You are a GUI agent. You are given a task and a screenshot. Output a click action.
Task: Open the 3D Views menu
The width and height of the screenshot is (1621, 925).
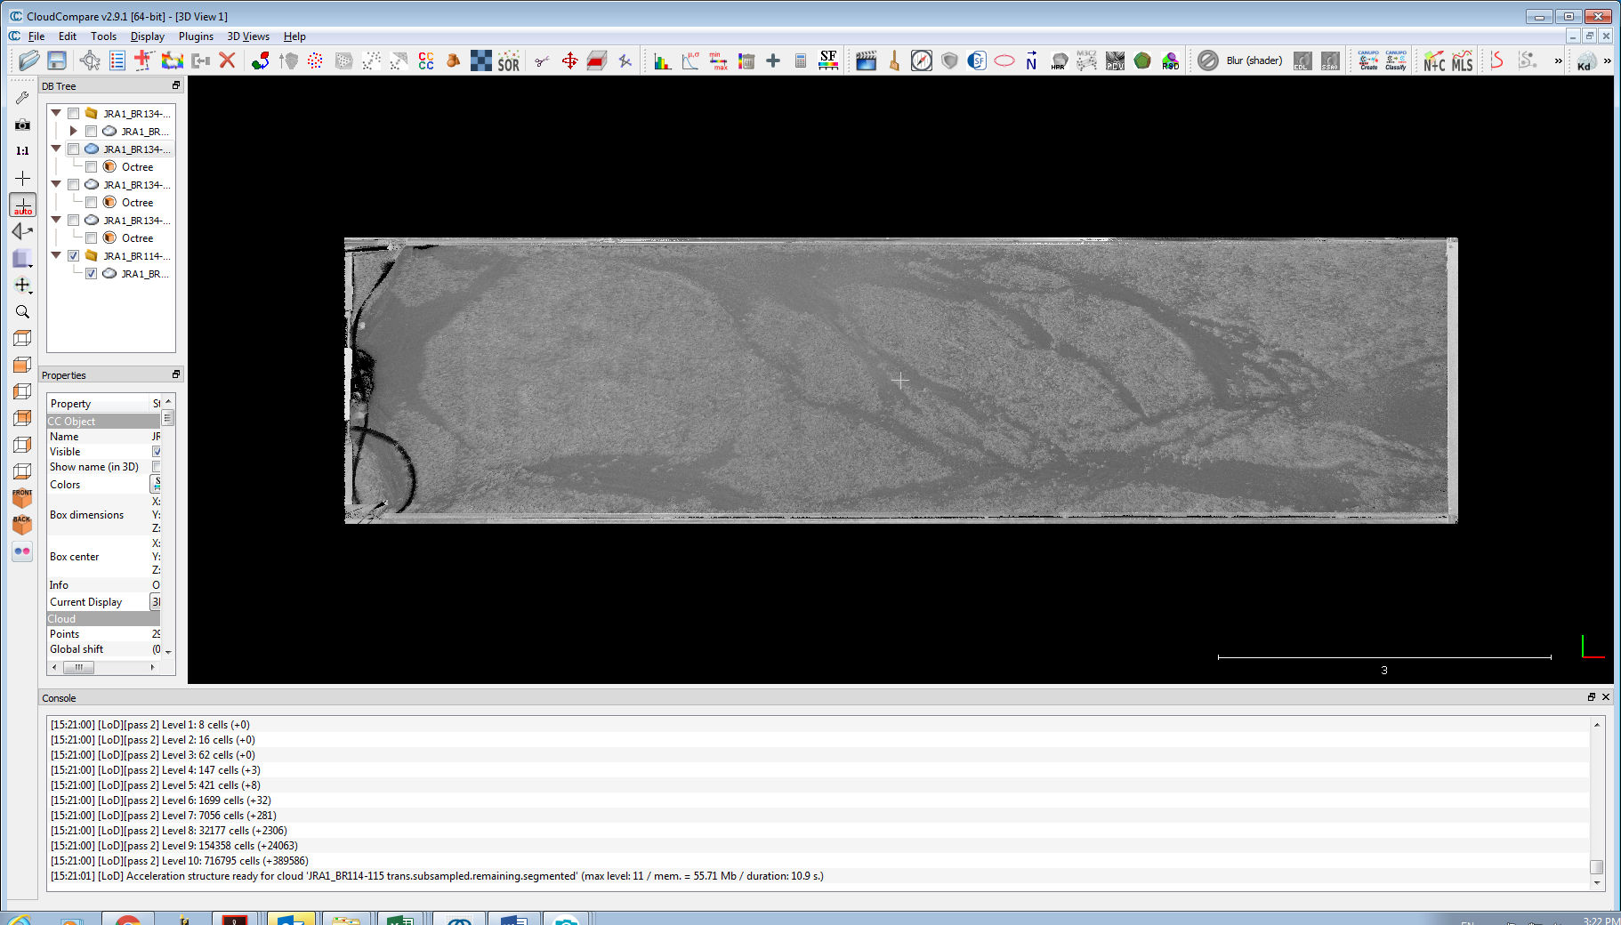pos(247,36)
